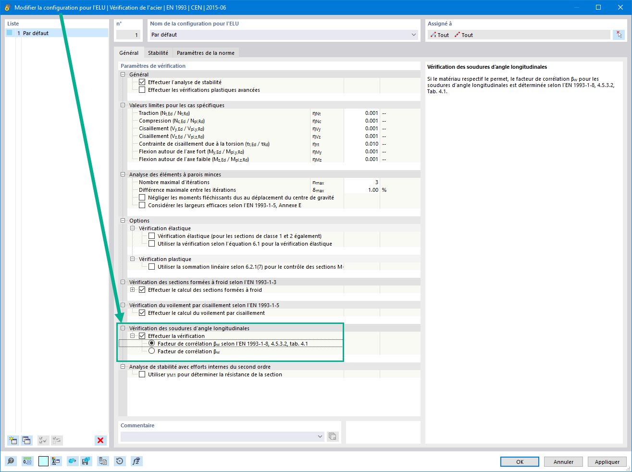Click the circular reset arrow icon

[x=120, y=461]
